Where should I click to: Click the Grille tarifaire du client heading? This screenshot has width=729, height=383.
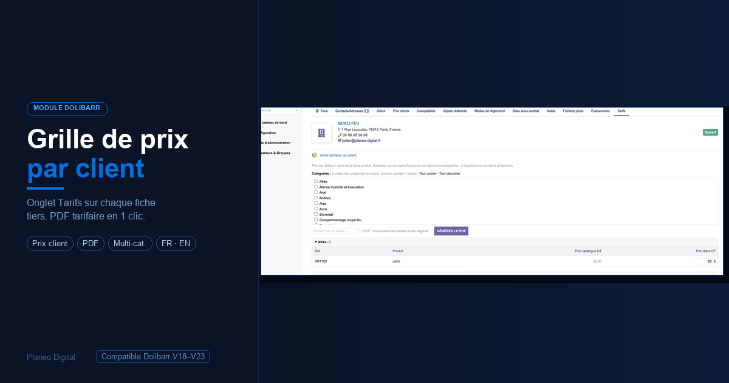(x=338, y=156)
